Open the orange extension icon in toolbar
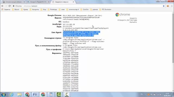This screenshot has height=97, width=174. click(168, 6)
